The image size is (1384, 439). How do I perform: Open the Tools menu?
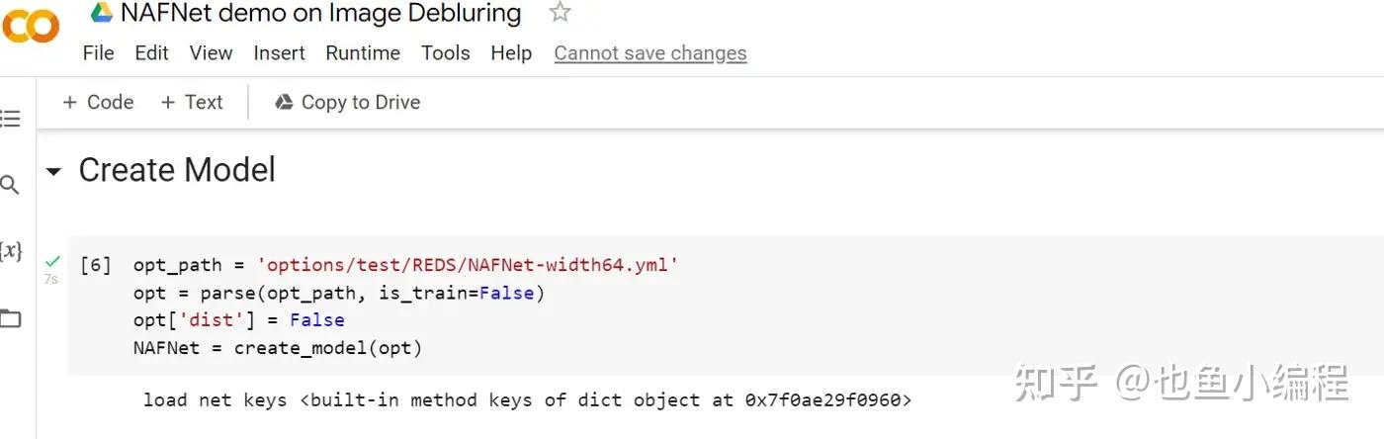point(445,53)
